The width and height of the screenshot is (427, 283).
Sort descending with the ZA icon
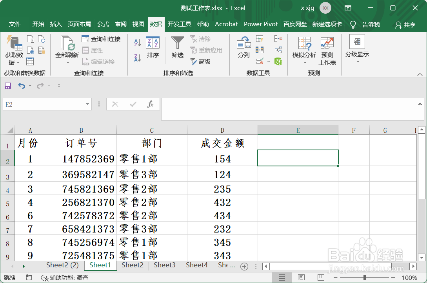(137, 57)
